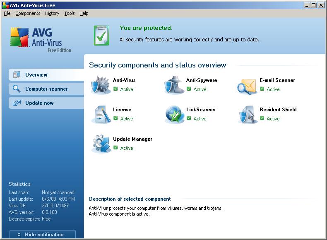Click the LinkScanner Active green checkmark

click(x=189, y=118)
